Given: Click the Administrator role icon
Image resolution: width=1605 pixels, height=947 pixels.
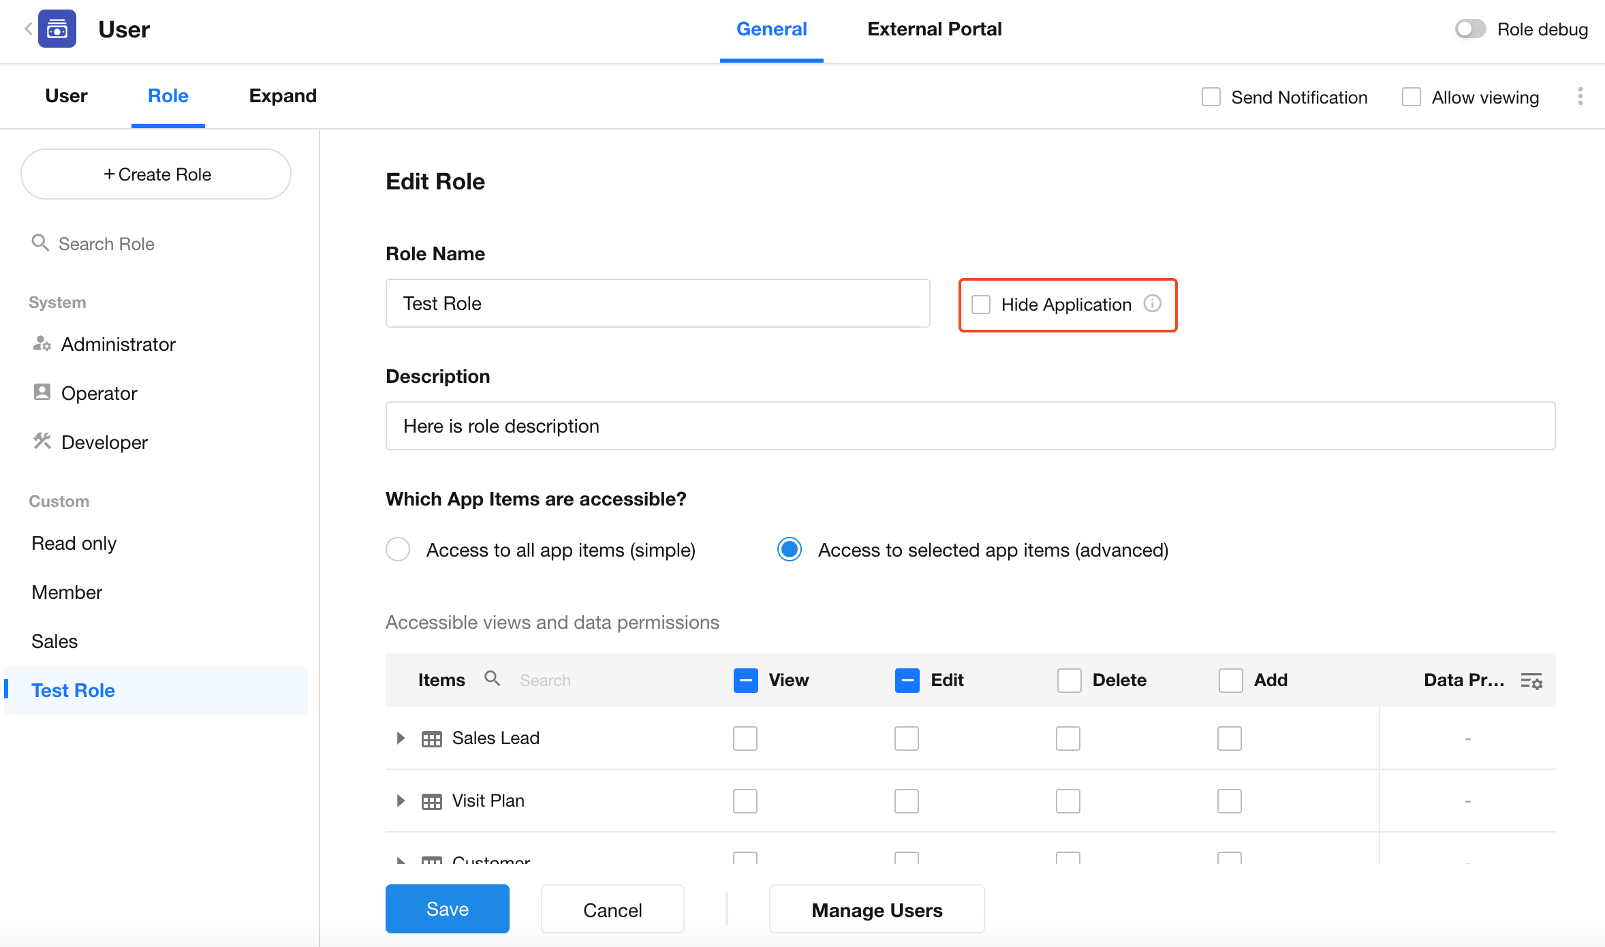Looking at the screenshot, I should point(42,344).
